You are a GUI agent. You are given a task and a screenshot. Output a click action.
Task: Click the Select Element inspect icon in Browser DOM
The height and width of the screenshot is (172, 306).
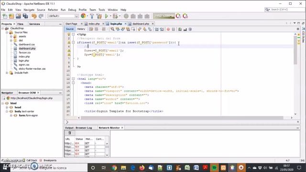(x=3, y=98)
